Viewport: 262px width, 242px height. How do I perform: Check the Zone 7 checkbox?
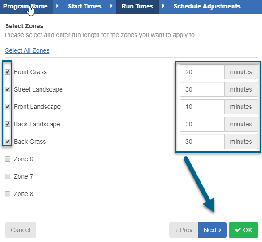point(8,176)
